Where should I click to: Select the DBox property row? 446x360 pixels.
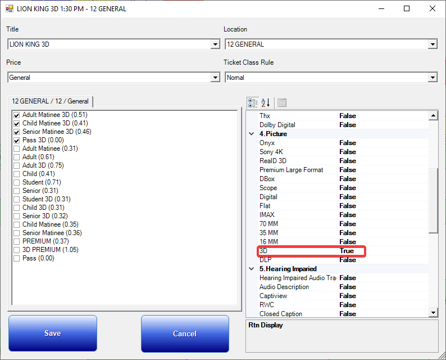(x=343, y=179)
